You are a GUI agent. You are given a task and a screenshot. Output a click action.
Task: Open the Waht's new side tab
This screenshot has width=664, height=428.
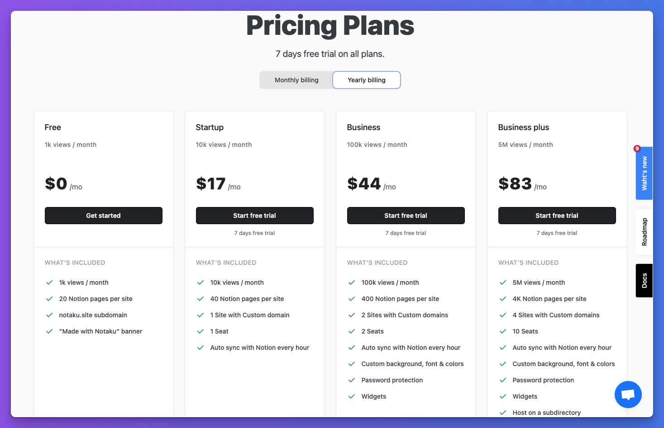pos(644,174)
